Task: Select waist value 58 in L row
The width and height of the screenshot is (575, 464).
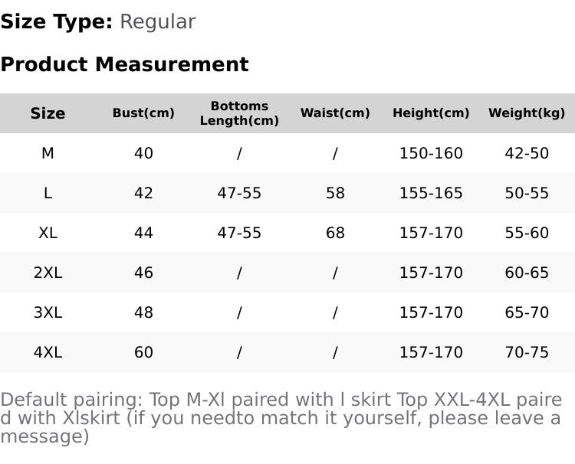Action: tap(335, 193)
